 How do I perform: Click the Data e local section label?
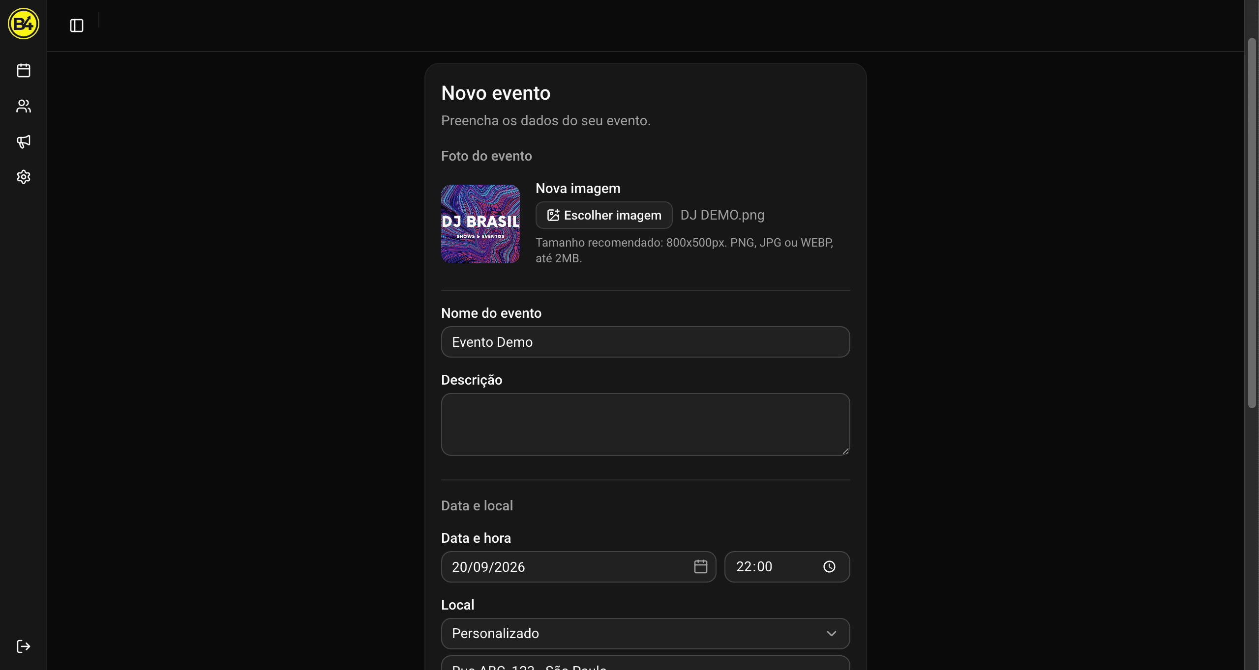click(477, 506)
